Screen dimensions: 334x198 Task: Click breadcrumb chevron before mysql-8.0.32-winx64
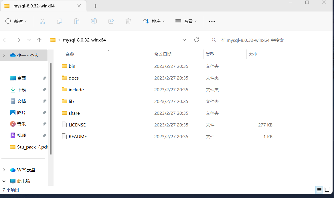point(59,40)
